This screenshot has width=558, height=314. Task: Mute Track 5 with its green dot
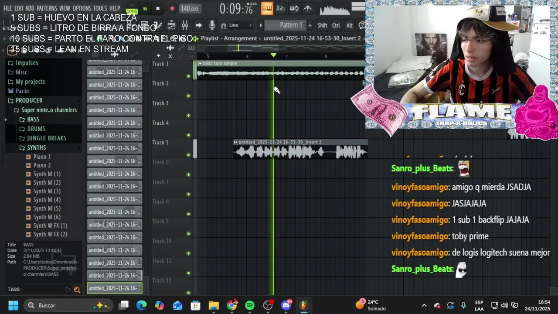pyautogui.click(x=188, y=155)
